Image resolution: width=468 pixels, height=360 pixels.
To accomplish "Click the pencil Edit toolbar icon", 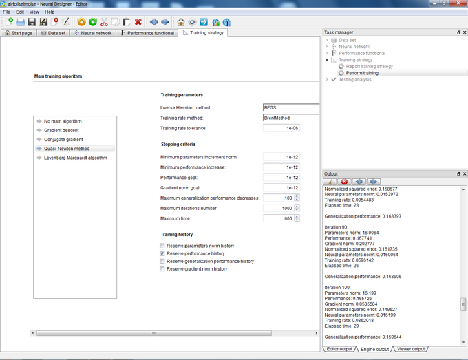I will [x=66, y=22].
